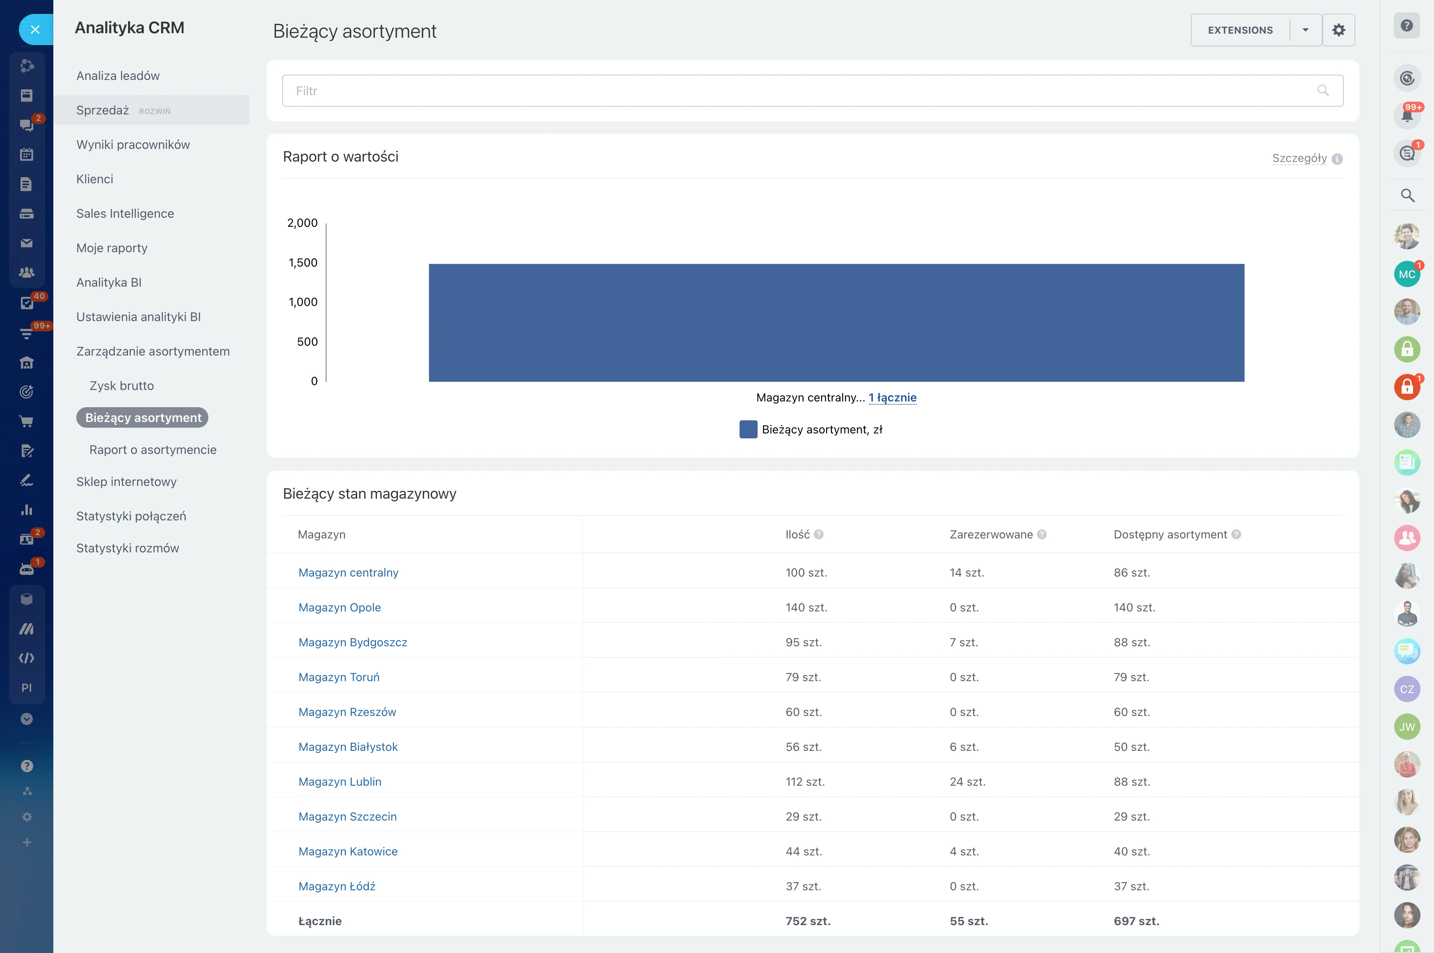Select Raport o asortymencie submenu item
Screen dimensions: 1434x953
(153, 450)
